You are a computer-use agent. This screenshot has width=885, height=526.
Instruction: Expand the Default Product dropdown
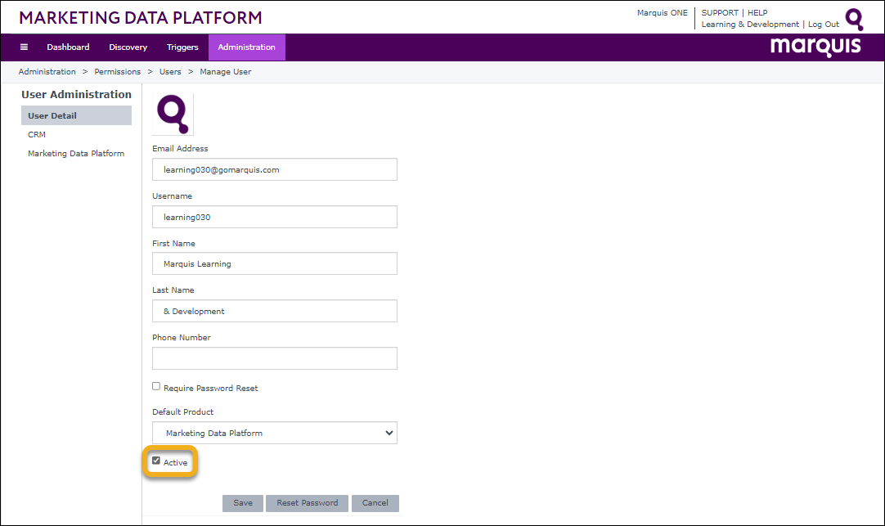275,433
